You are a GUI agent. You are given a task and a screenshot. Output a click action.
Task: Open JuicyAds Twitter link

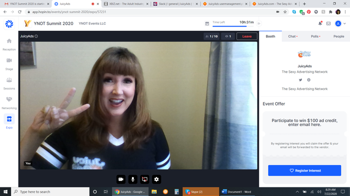(301, 80)
